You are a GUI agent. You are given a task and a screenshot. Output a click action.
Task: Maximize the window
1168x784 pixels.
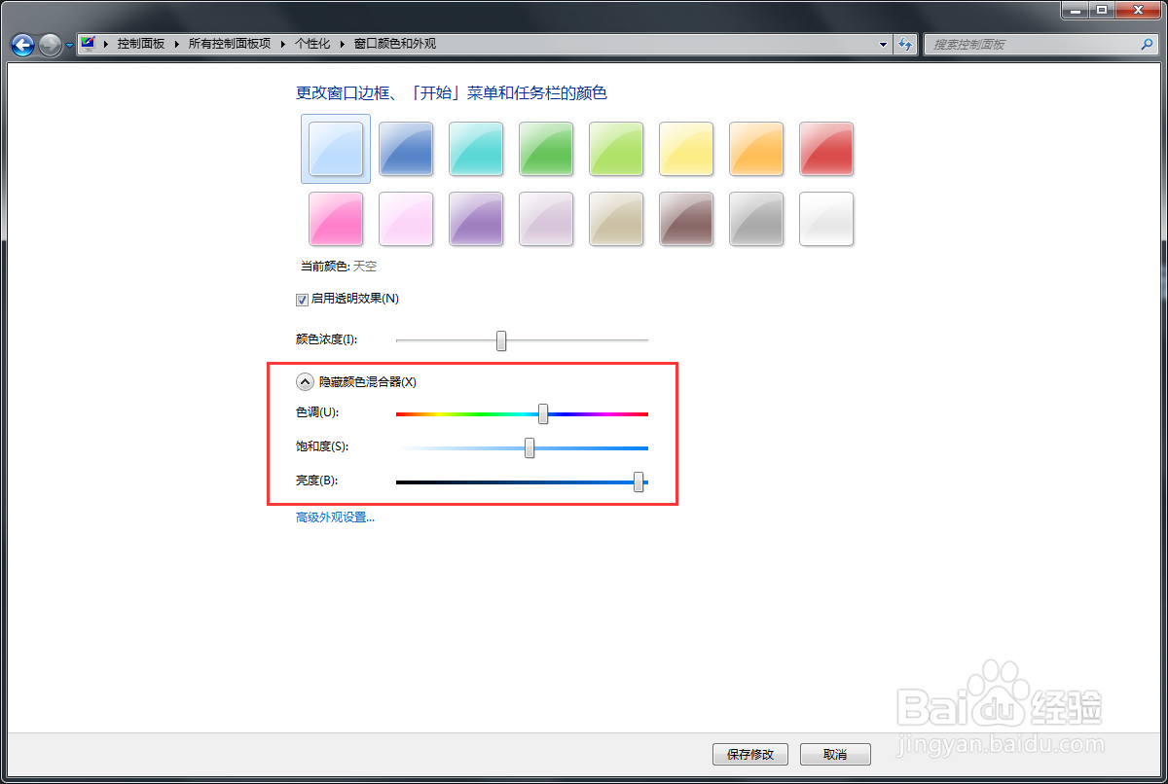coord(1101,9)
